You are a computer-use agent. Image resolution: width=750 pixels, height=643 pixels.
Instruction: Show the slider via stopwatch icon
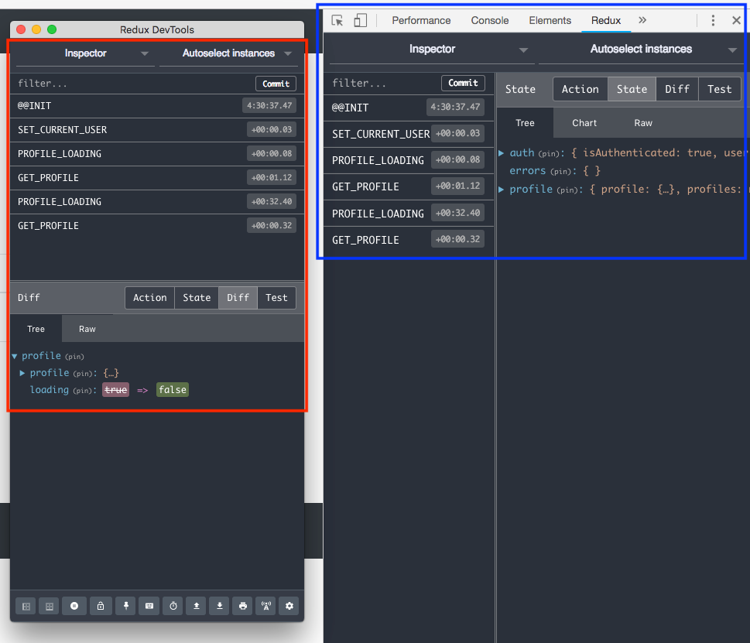173,606
